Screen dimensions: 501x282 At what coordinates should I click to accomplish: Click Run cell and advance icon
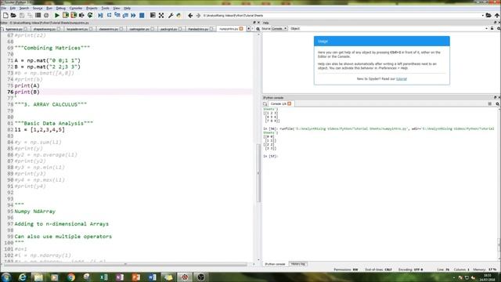click(74, 16)
